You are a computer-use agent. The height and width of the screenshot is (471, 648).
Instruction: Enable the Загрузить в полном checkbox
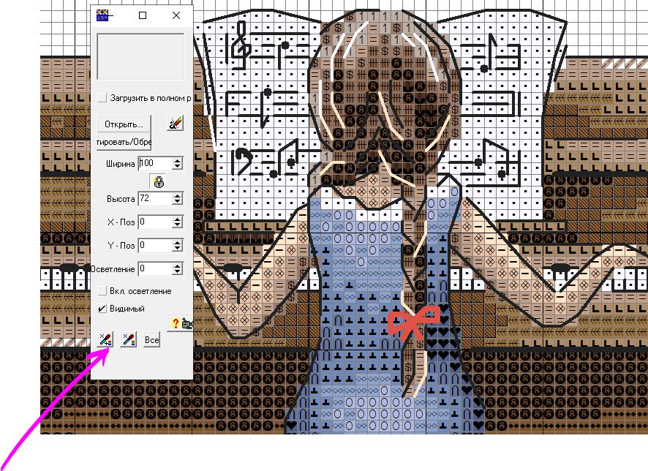point(102,97)
